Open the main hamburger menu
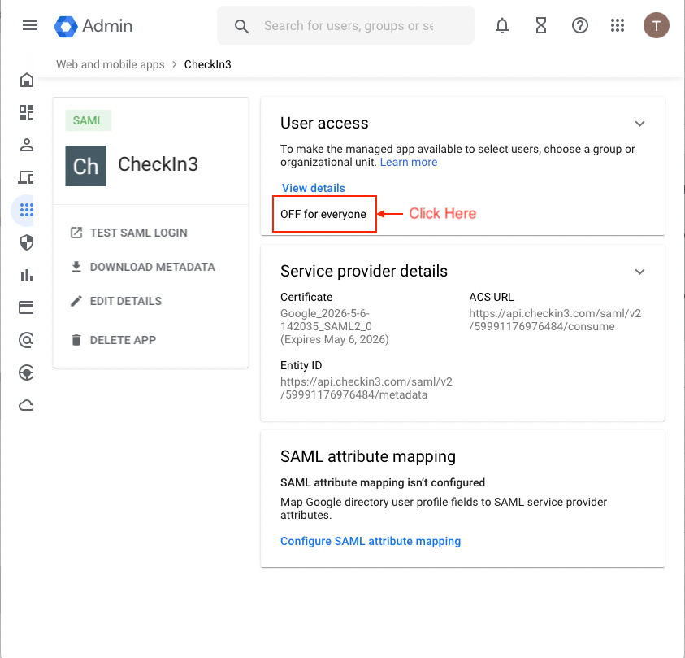 [30, 25]
